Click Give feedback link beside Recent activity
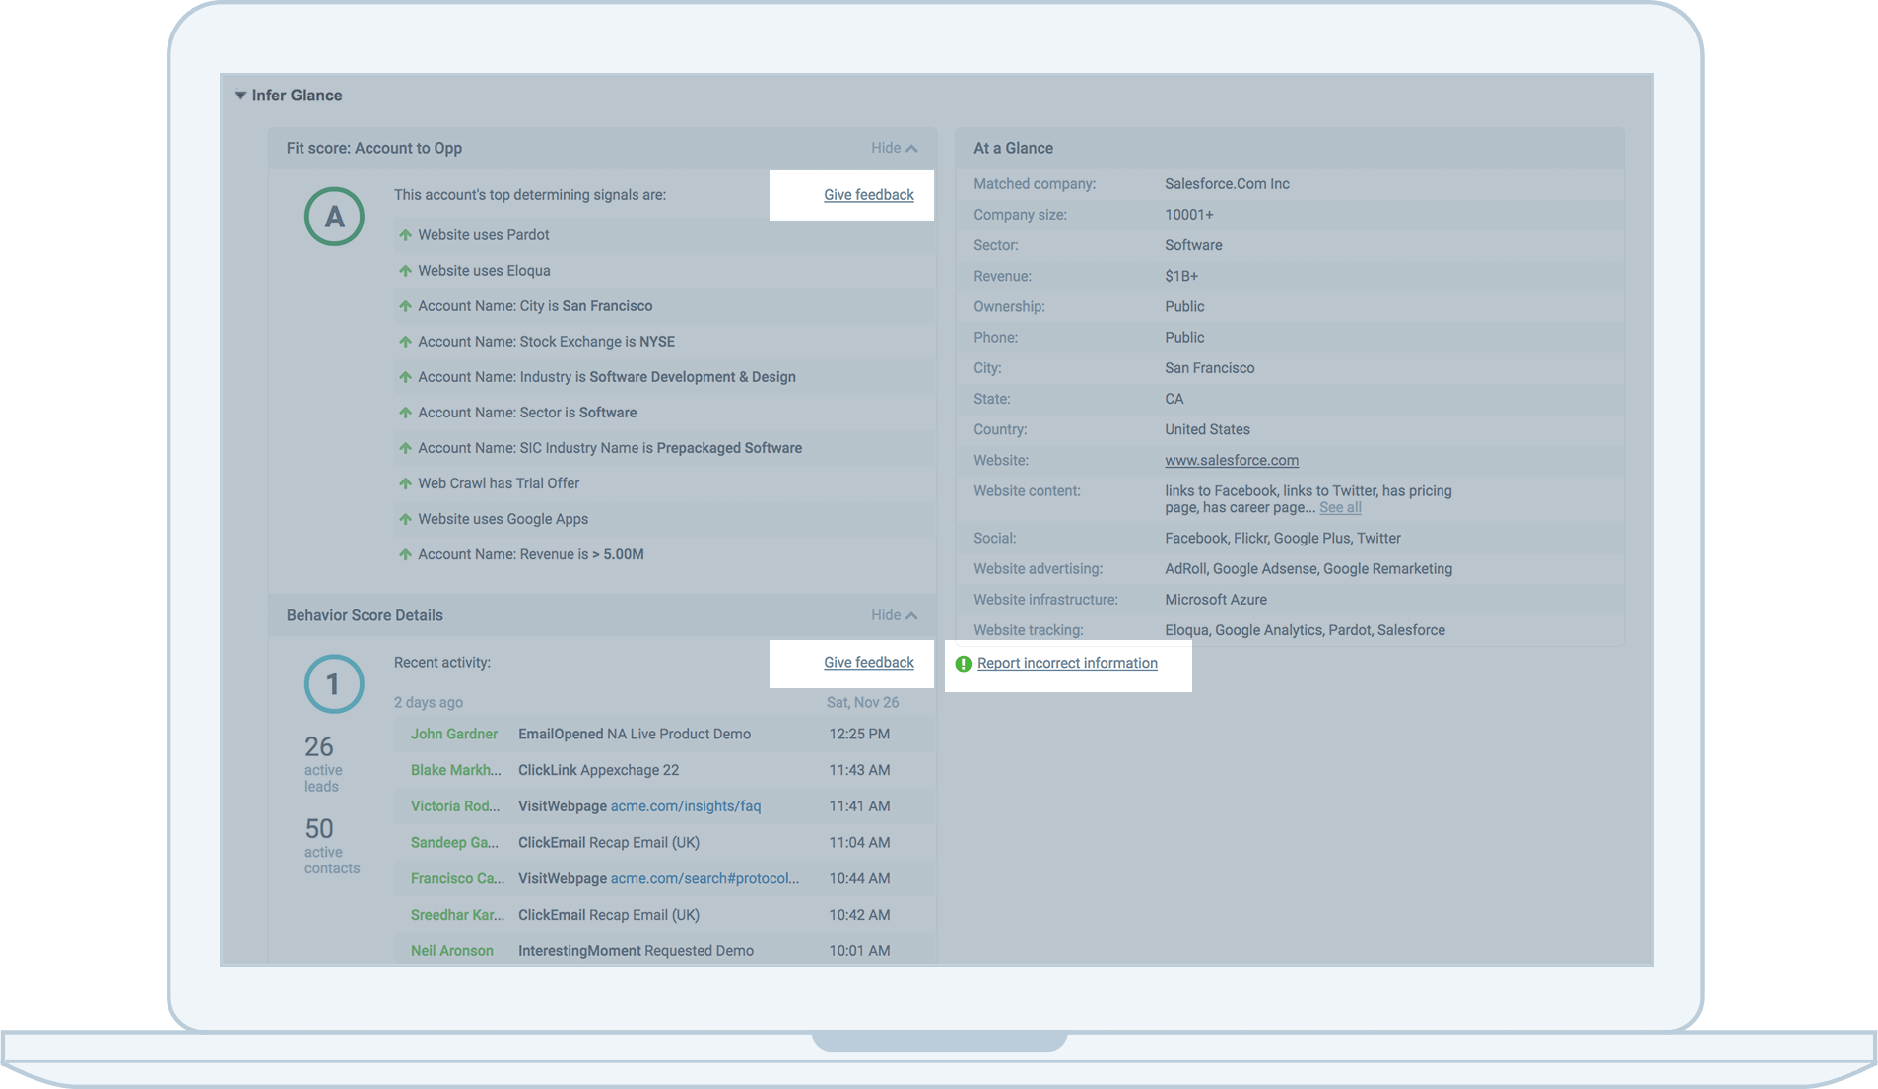 [x=869, y=663]
